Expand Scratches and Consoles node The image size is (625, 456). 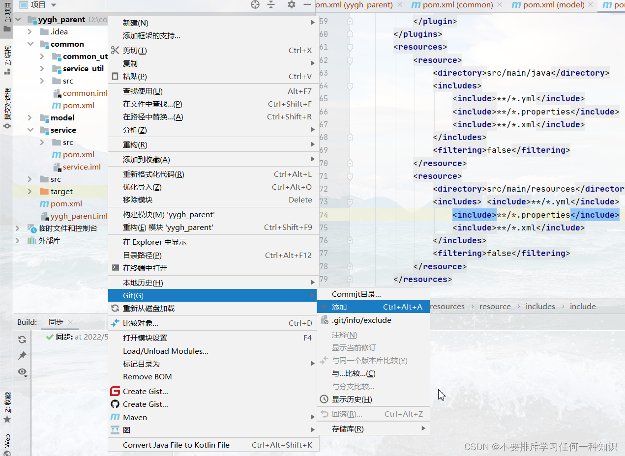(x=18, y=228)
